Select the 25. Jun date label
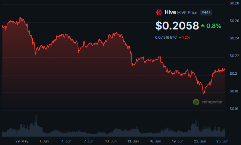 coord(222,141)
